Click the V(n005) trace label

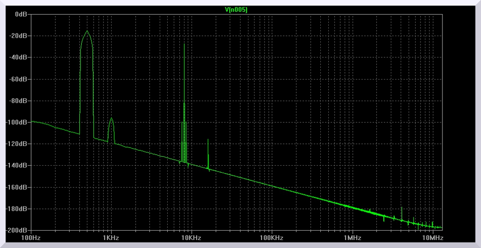(x=236, y=9)
